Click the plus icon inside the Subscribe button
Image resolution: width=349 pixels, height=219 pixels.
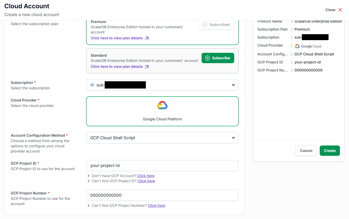point(208,58)
